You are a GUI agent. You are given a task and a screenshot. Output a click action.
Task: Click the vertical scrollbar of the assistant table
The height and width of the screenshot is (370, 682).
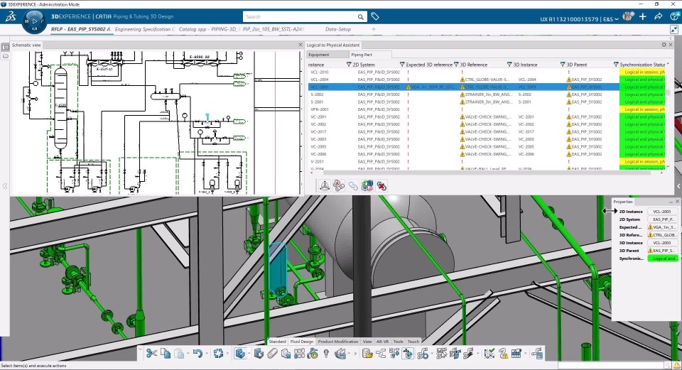(x=668, y=92)
